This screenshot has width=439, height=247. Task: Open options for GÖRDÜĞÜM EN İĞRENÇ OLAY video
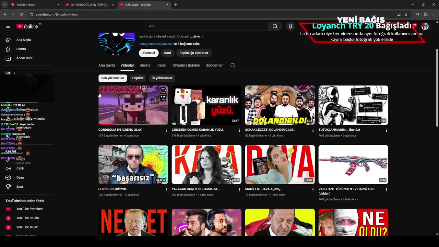click(166, 130)
